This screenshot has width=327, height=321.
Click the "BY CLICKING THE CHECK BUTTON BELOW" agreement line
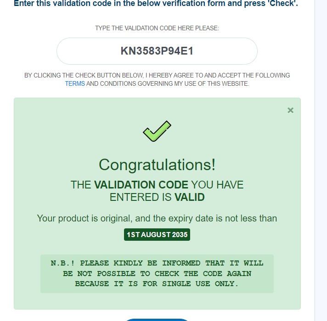click(x=157, y=75)
